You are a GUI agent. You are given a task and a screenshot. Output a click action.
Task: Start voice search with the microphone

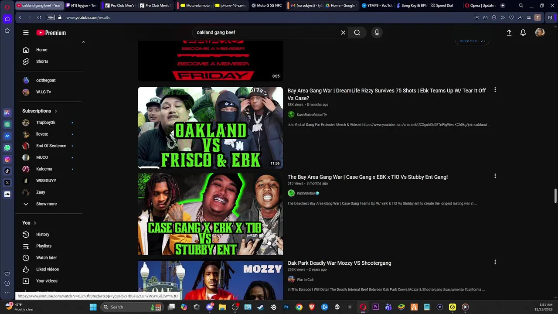click(x=377, y=33)
